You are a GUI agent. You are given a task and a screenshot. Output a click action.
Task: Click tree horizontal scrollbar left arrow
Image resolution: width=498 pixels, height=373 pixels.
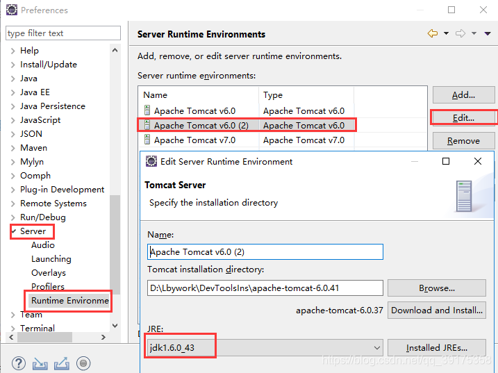point(11,337)
